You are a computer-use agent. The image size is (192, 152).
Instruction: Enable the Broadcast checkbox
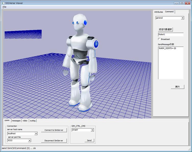159,39
